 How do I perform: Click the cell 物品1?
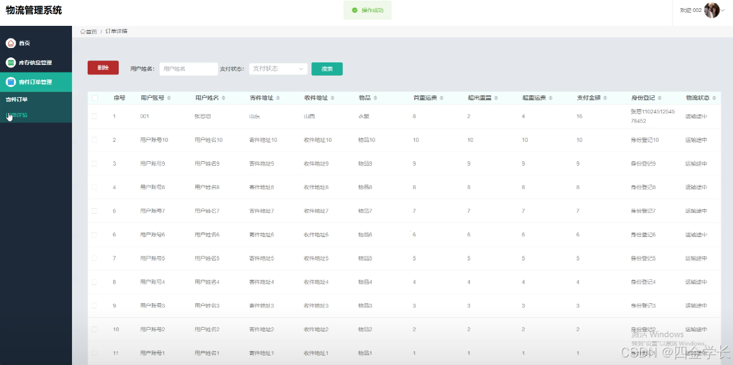click(x=365, y=353)
